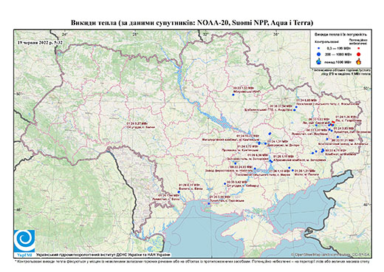This screenshot has width=384, height=272.
Task: Click the orange flame legend icon
Action: (x=359, y=61)
